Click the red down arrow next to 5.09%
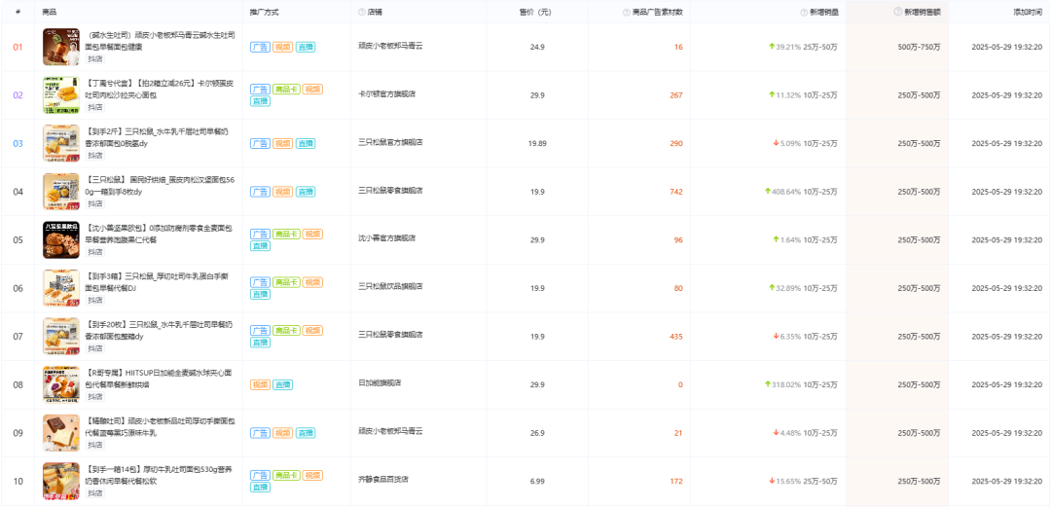The width and height of the screenshot is (1051, 507). 777,143
